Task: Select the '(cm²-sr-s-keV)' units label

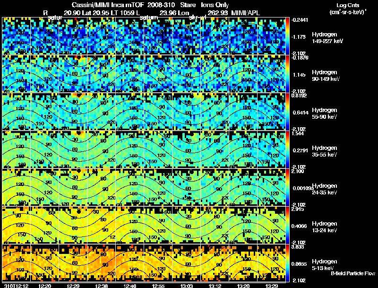Action: point(348,12)
